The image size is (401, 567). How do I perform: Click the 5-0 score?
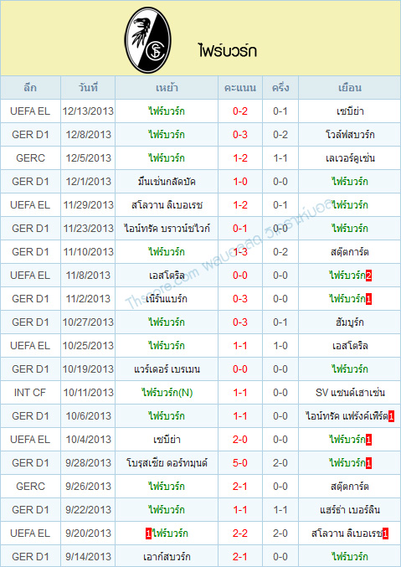pyautogui.click(x=240, y=463)
